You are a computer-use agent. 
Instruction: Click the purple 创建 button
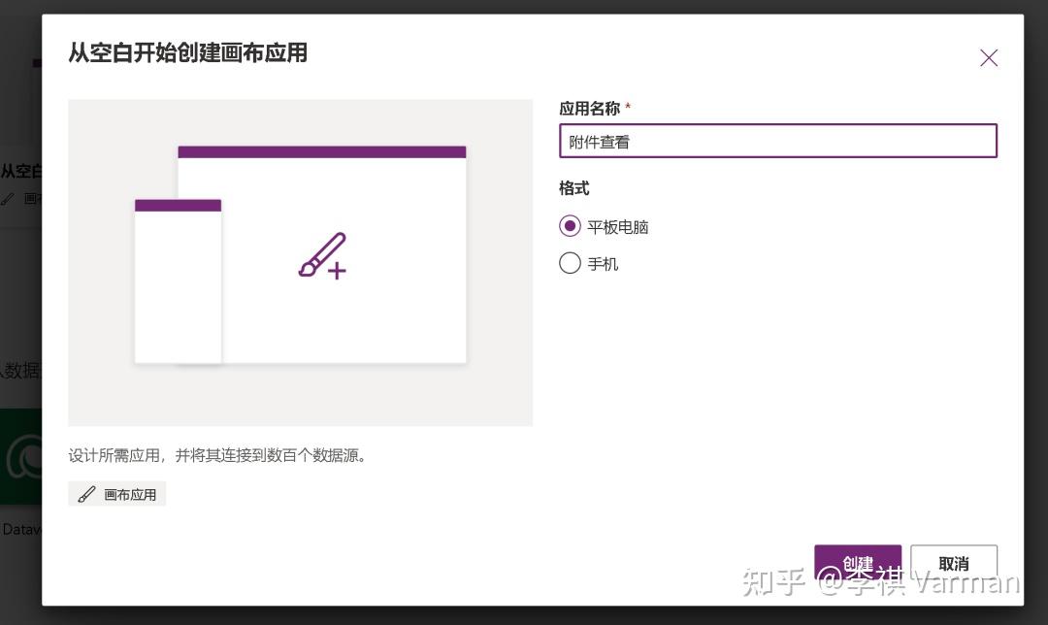(x=858, y=563)
